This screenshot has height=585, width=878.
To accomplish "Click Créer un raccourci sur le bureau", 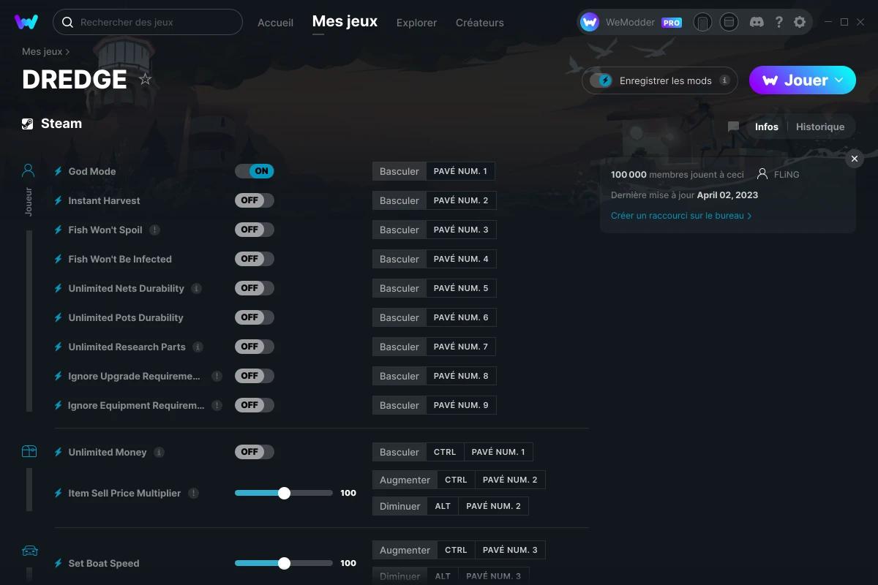I will (681, 216).
